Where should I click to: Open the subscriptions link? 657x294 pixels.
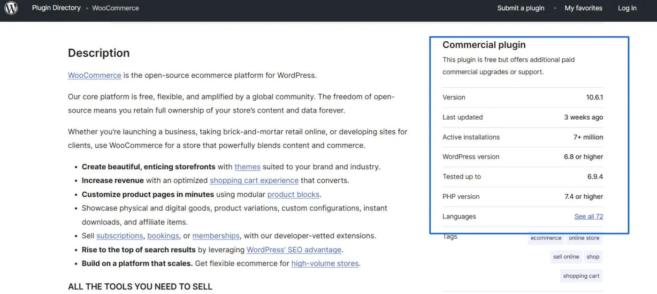(x=120, y=235)
